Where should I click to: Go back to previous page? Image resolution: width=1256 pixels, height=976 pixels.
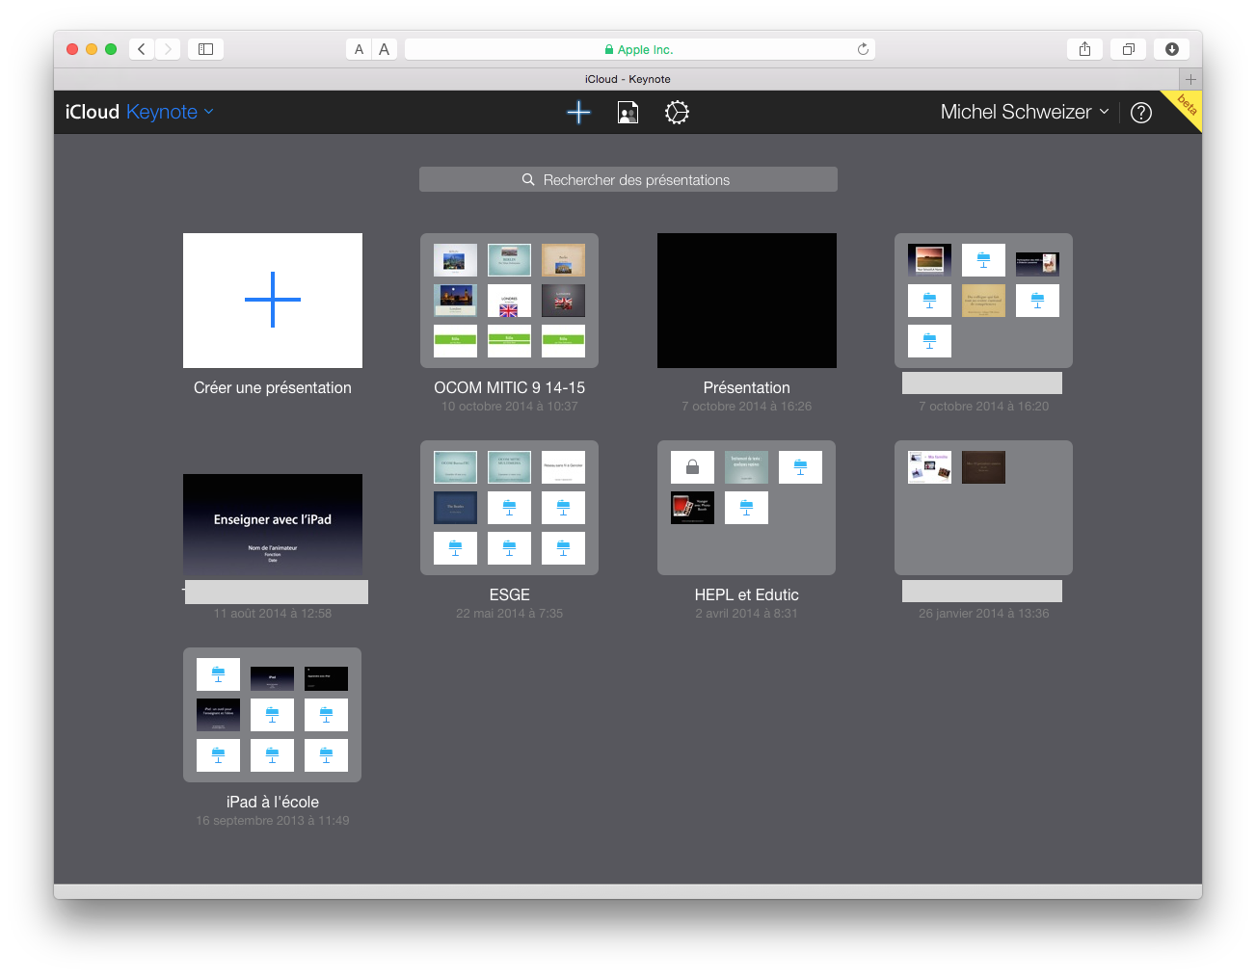(x=142, y=49)
